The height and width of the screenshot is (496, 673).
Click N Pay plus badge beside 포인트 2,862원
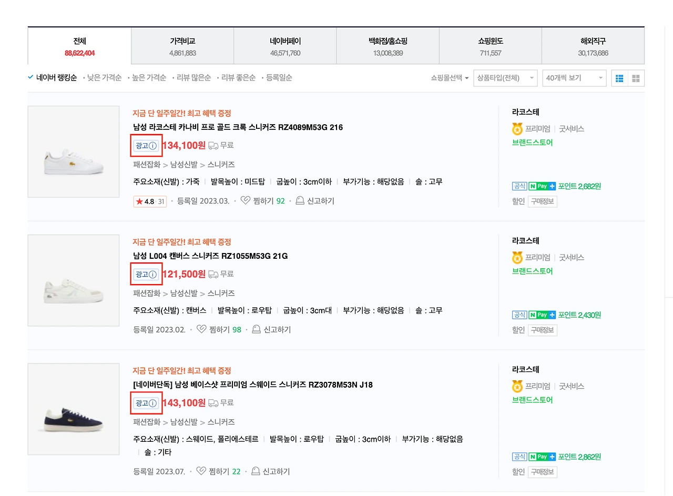542,457
